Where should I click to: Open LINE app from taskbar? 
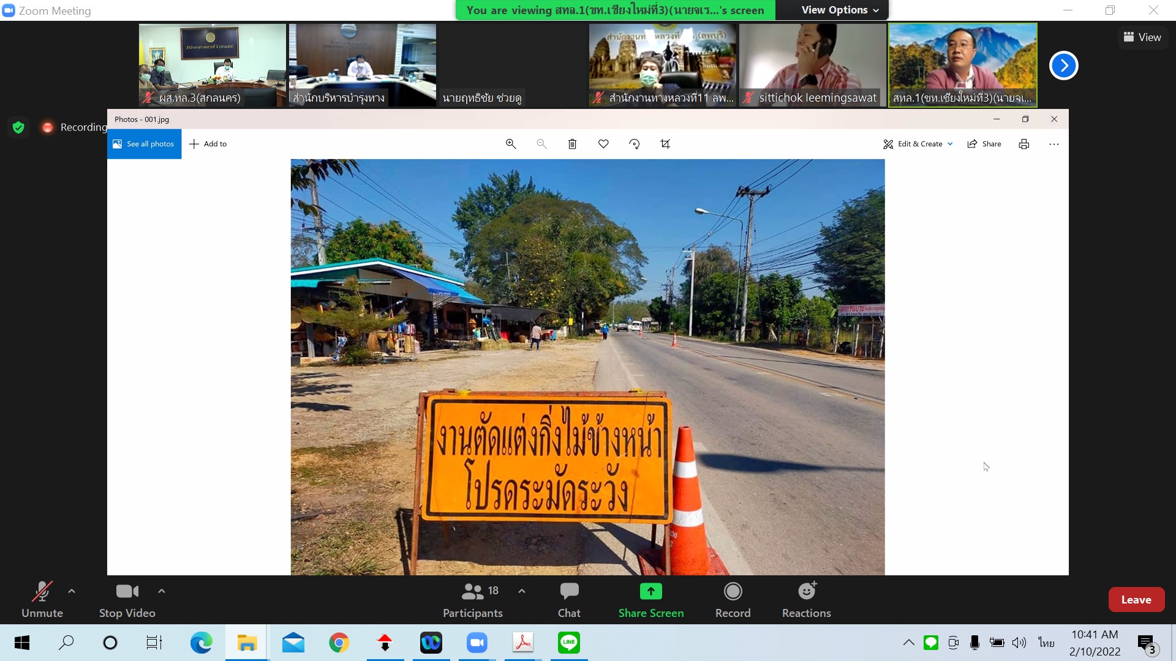click(x=568, y=643)
